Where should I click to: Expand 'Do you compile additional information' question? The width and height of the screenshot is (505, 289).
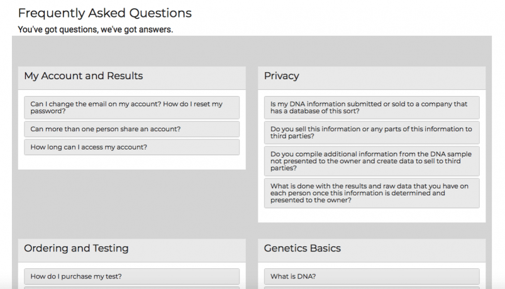point(371,161)
